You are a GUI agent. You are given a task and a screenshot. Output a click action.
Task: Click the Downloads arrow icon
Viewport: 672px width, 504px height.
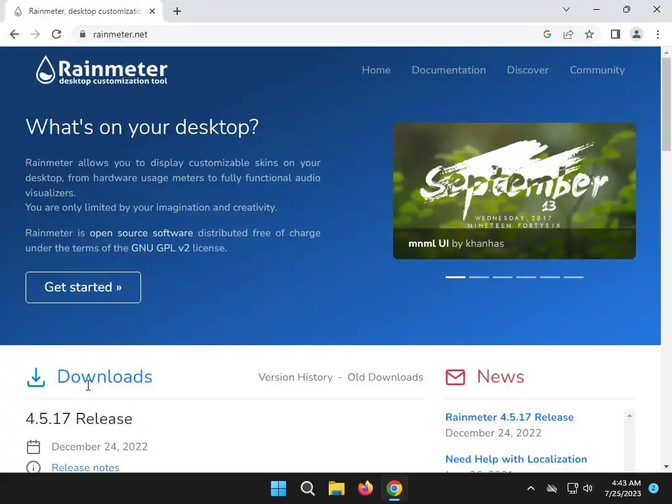(x=36, y=377)
